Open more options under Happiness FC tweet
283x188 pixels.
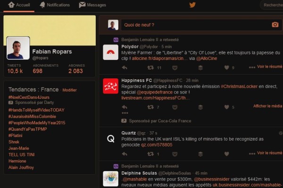125,113
